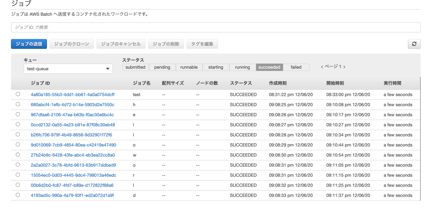Open job 4193ad5c-990a-4a79-93f1-ed2a072d1a9f

[x=72, y=195]
